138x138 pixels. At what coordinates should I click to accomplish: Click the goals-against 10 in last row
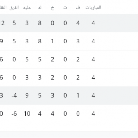27,113
